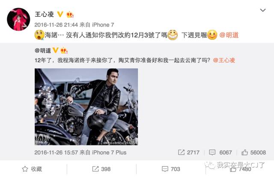Open @王心凌 mention in the quoted post
274x177 pixels.
[x=224, y=60]
